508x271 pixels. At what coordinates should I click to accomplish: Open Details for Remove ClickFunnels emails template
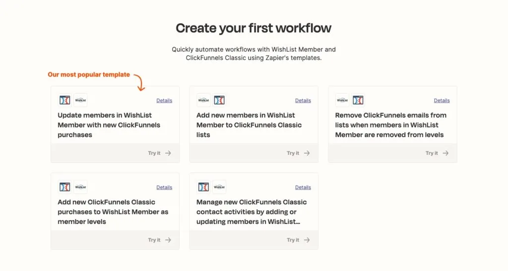pyautogui.click(x=442, y=101)
